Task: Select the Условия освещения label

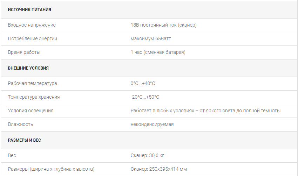Action: (x=31, y=111)
